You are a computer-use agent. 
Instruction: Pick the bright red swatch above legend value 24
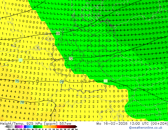pyautogui.click(x=58, y=127)
